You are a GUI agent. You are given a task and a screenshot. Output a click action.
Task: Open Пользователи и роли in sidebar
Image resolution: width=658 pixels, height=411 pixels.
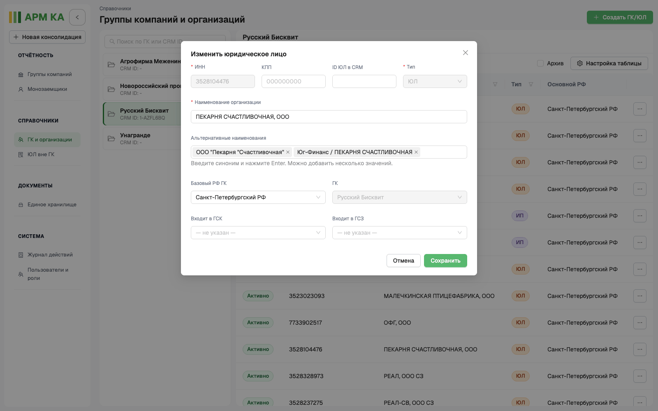(x=47, y=274)
